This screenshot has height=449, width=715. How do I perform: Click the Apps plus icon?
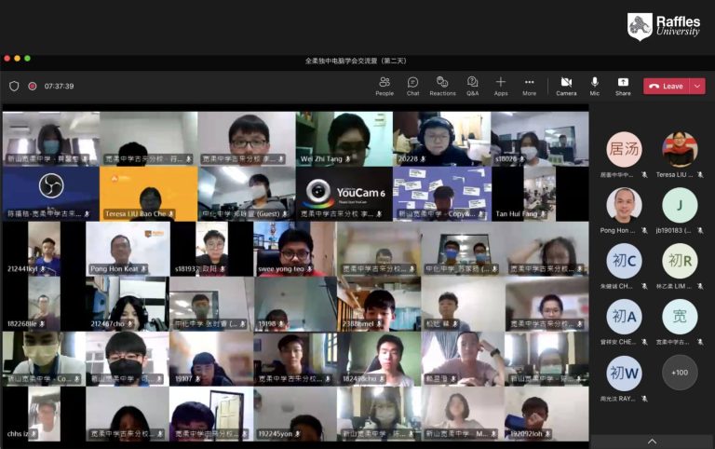pos(501,86)
